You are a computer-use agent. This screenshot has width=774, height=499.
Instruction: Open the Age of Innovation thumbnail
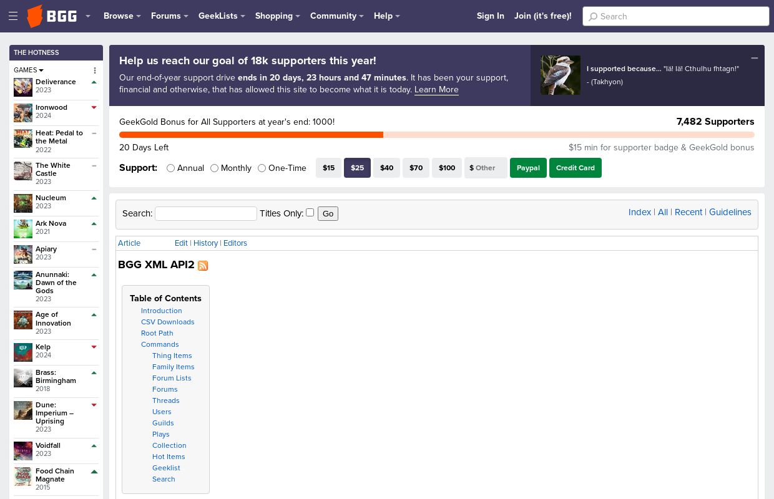click(x=23, y=319)
